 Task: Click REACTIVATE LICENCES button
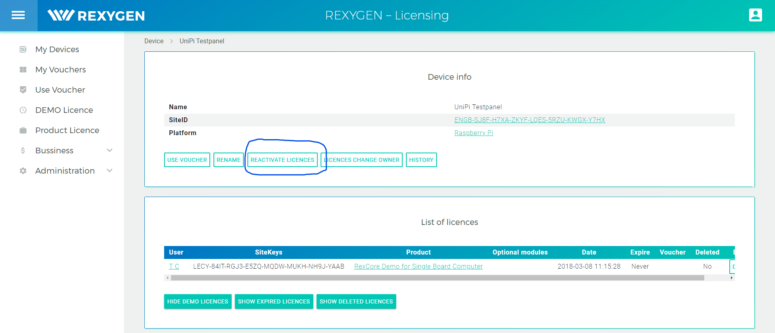(x=282, y=160)
